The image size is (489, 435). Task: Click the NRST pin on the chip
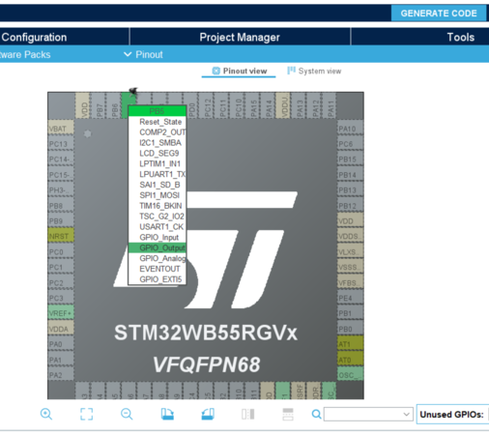pyautogui.click(x=61, y=236)
